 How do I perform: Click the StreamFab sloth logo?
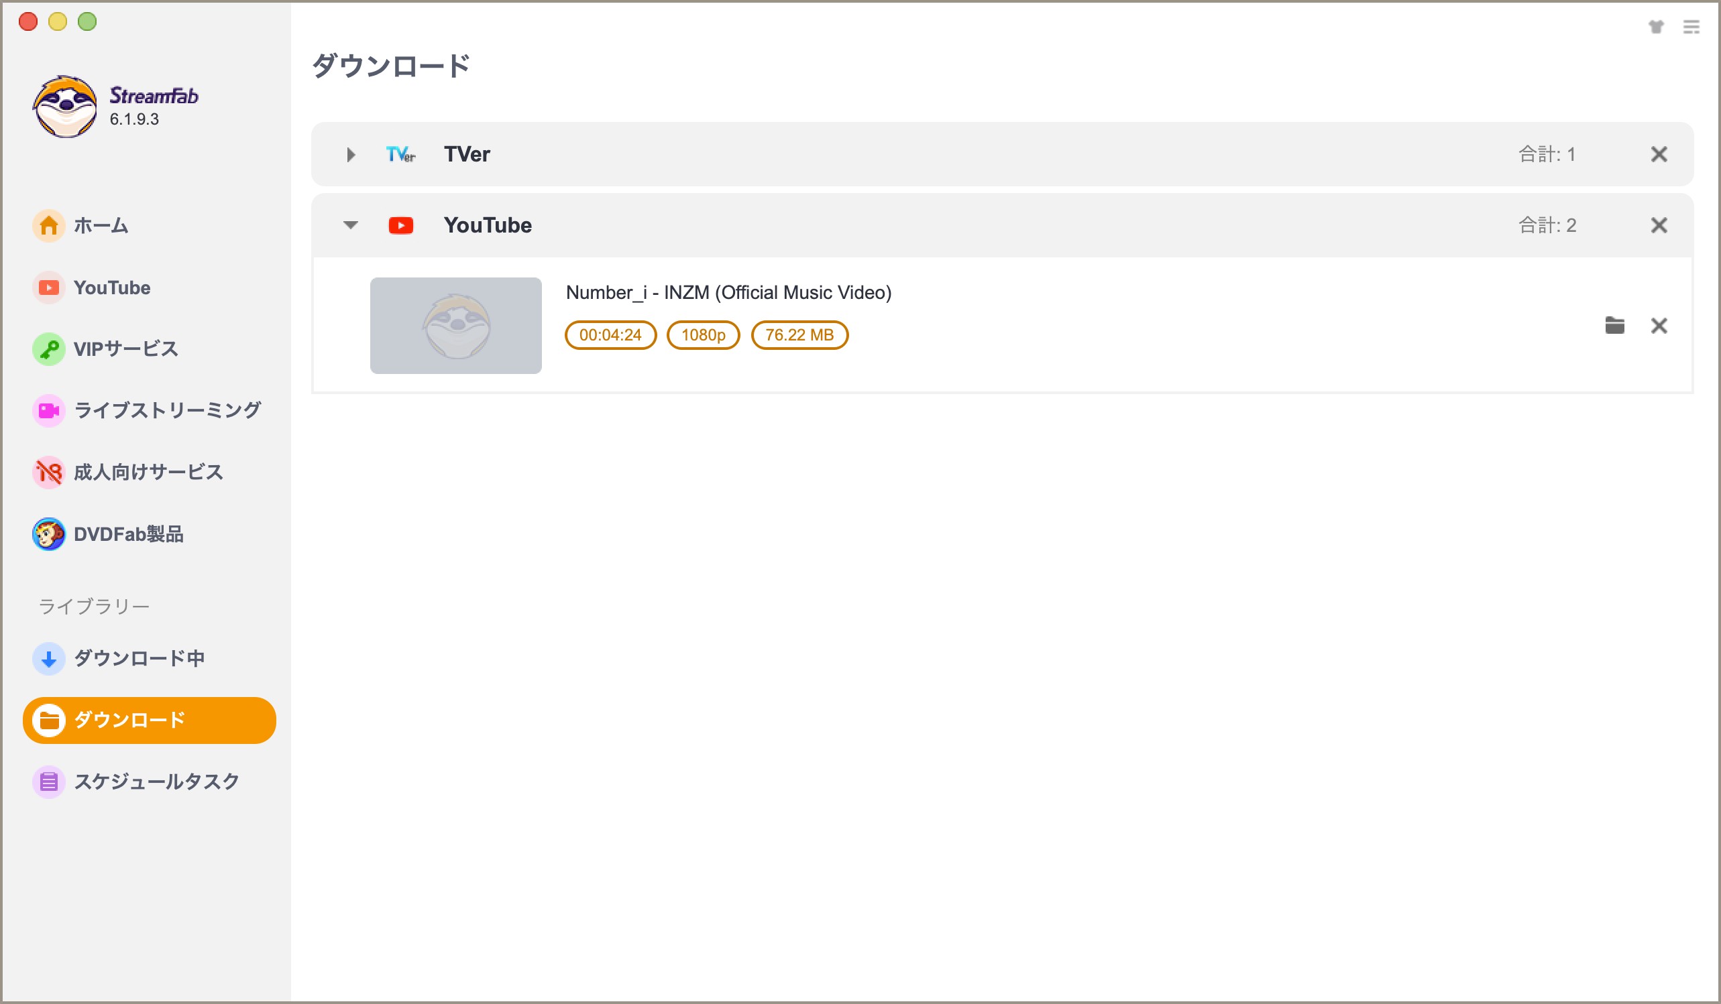[65, 107]
